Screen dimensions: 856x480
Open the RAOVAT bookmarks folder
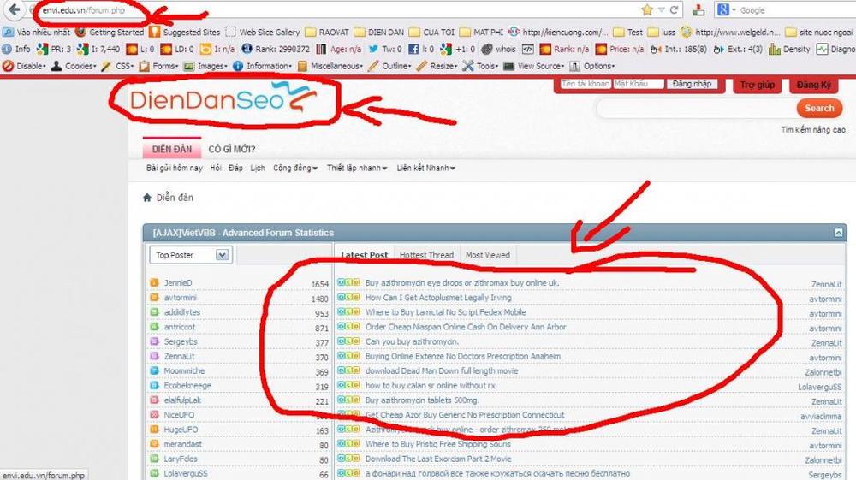(327, 33)
